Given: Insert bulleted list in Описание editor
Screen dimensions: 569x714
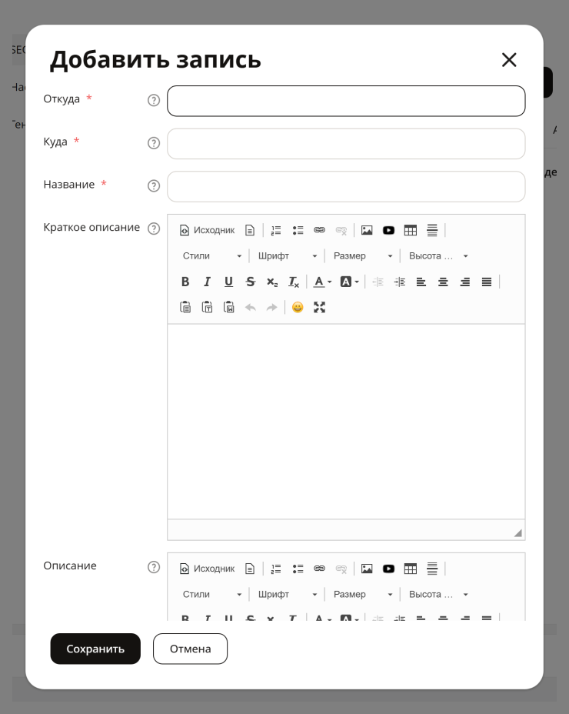Looking at the screenshot, I should [x=298, y=569].
